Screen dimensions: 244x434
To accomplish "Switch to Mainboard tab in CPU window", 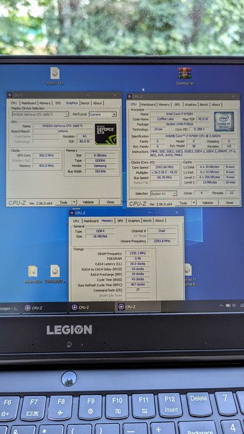I will click(148, 105).
